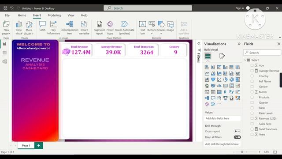Check the Gender field checkbox
The width and height of the screenshot is (282, 159).
click(252, 87)
